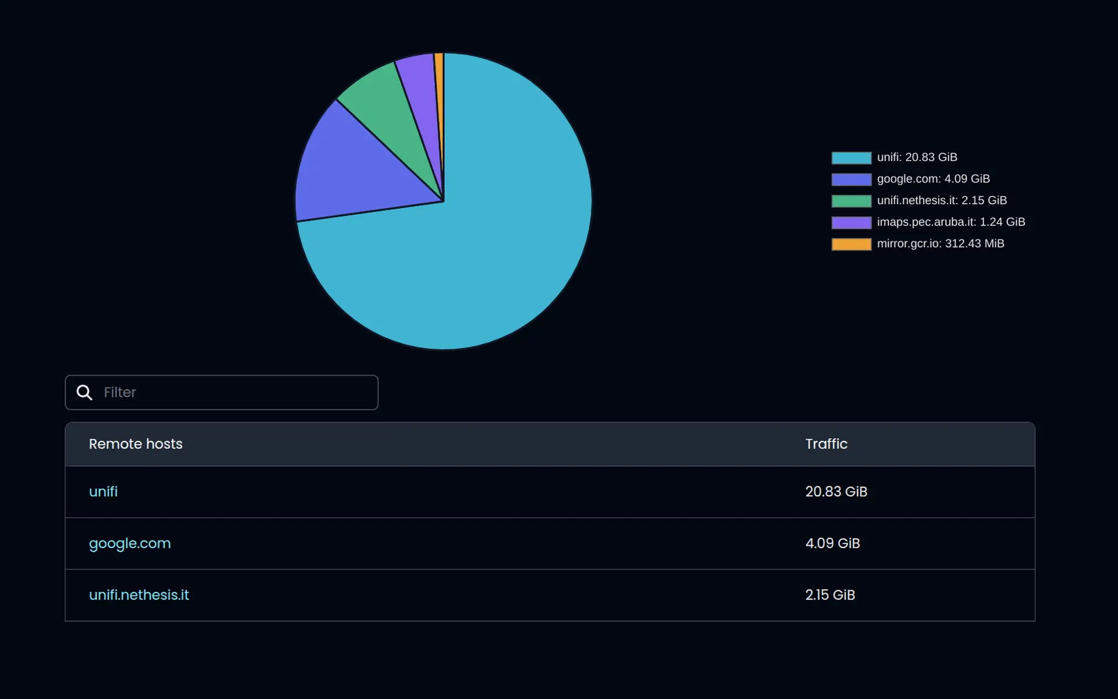
Task: Toggle the imaps.pec.aruba.it: 1.24 GiB legend label
Action: pos(951,222)
